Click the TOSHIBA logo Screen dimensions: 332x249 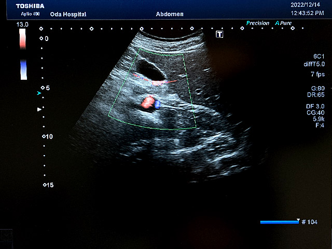[30, 6]
